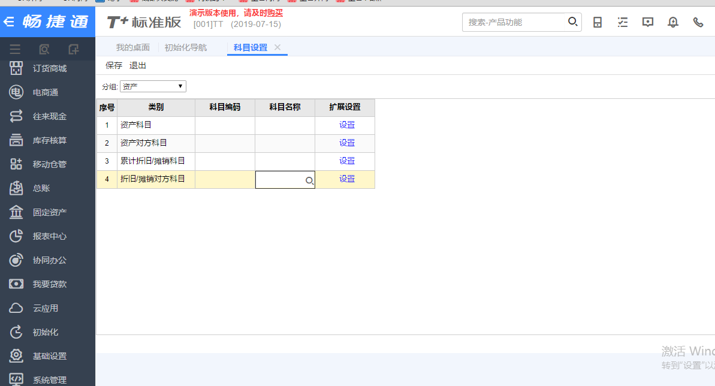
Task: Select the 累计折旧/摊销科目 category cell
Action: (156, 161)
